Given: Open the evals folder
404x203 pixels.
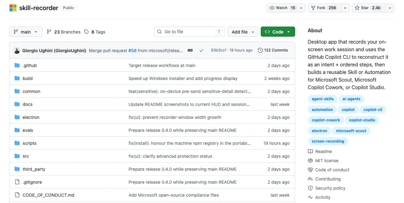Looking at the screenshot, I should [28, 130].
